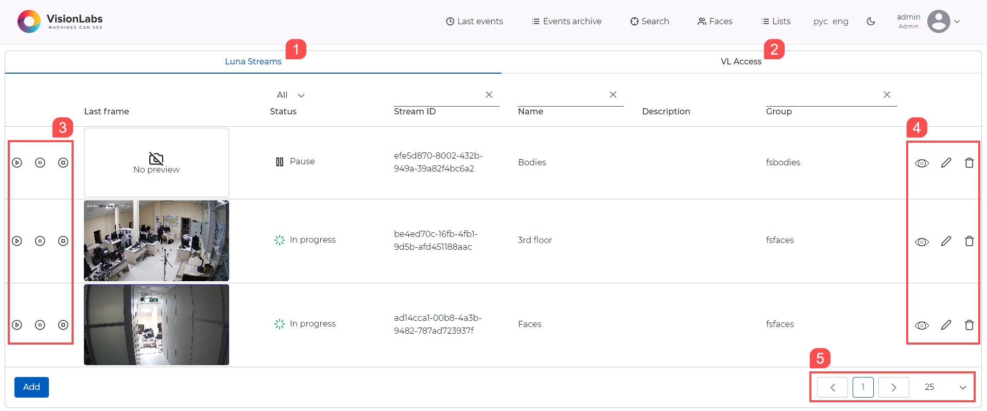Pause the Faces stream
The width and height of the screenshot is (987, 411).
40,325
